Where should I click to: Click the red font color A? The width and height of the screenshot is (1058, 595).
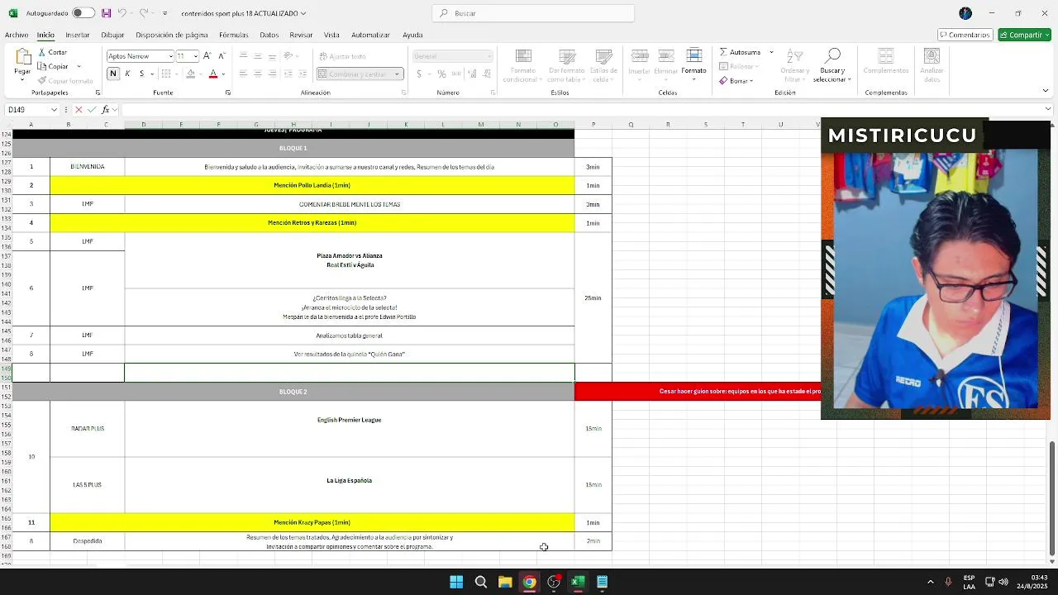(x=212, y=74)
